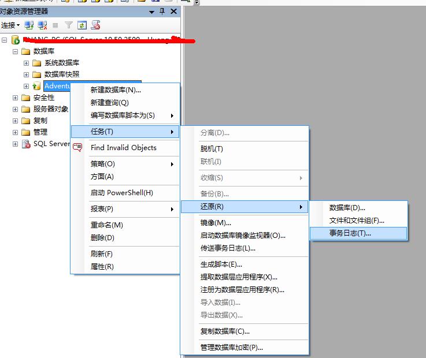The image size is (426, 358).
Task: Select 生成脚本(E)...
Action: [x=245, y=264]
